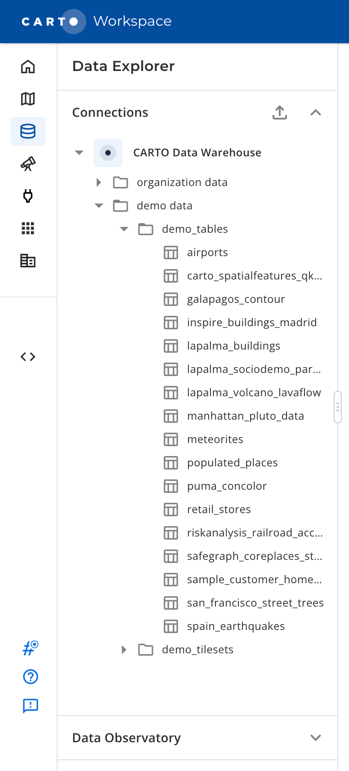Screen dimensions: 349x771
Task: Expand the Data Observatory section
Action: (316, 738)
